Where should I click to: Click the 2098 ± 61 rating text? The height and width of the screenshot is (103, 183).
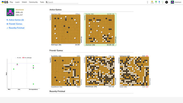pyautogui.click(x=19, y=12)
